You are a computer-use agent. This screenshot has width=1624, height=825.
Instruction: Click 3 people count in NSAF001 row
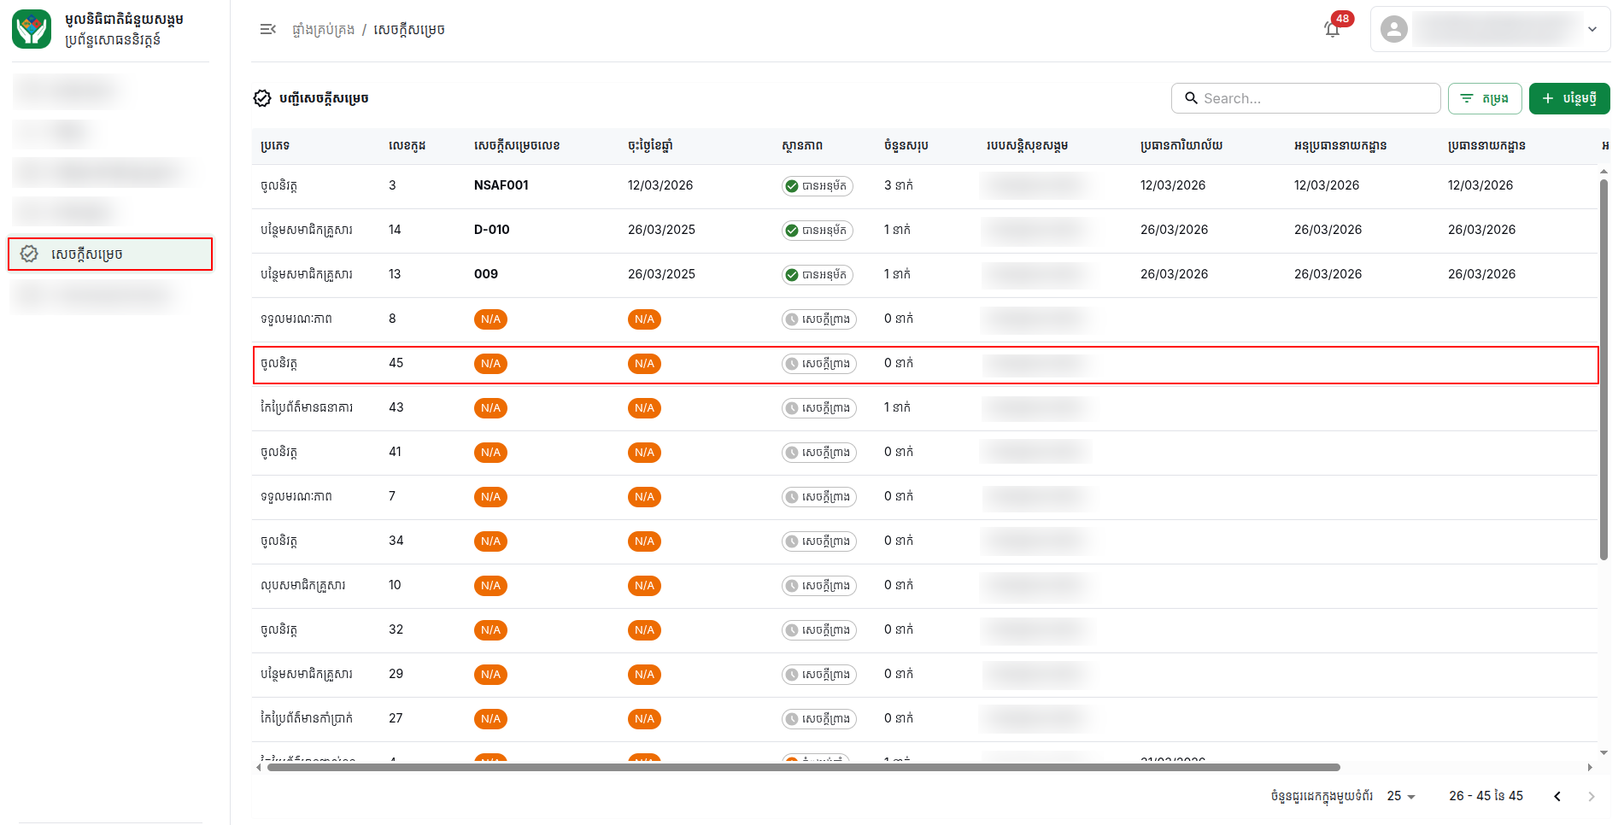899,185
